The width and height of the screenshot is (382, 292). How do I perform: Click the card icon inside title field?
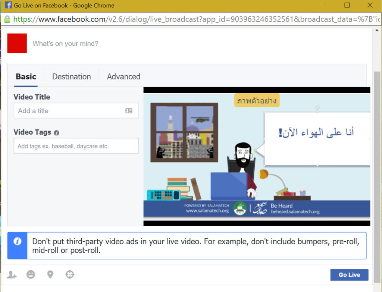(x=129, y=111)
